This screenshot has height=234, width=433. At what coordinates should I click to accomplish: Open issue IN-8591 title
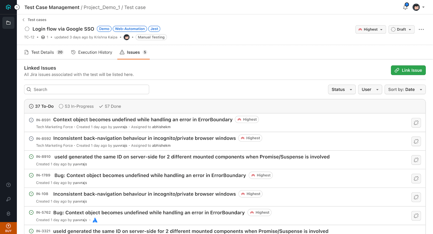pyautogui.click(x=143, y=120)
